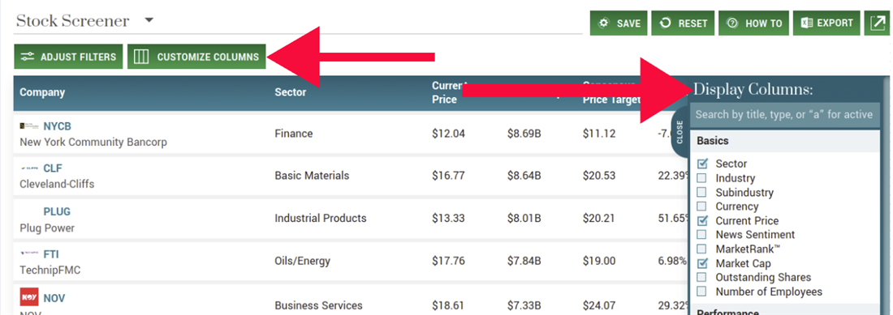893x315 pixels.
Task: Export results with the EXPORT button
Action: pos(826,23)
